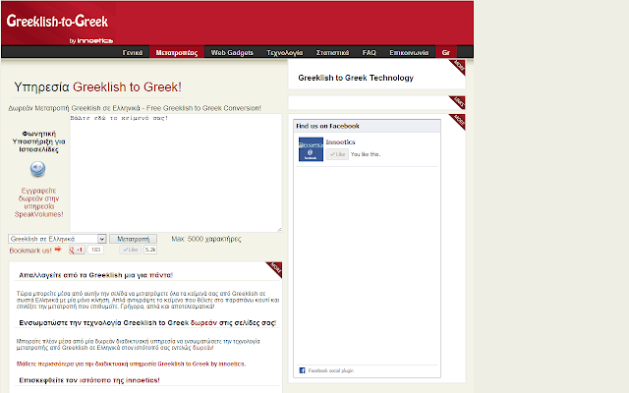Click the Innoetics Facebook page thumbnail
Viewport: 629px width, 393px height.
(311, 149)
